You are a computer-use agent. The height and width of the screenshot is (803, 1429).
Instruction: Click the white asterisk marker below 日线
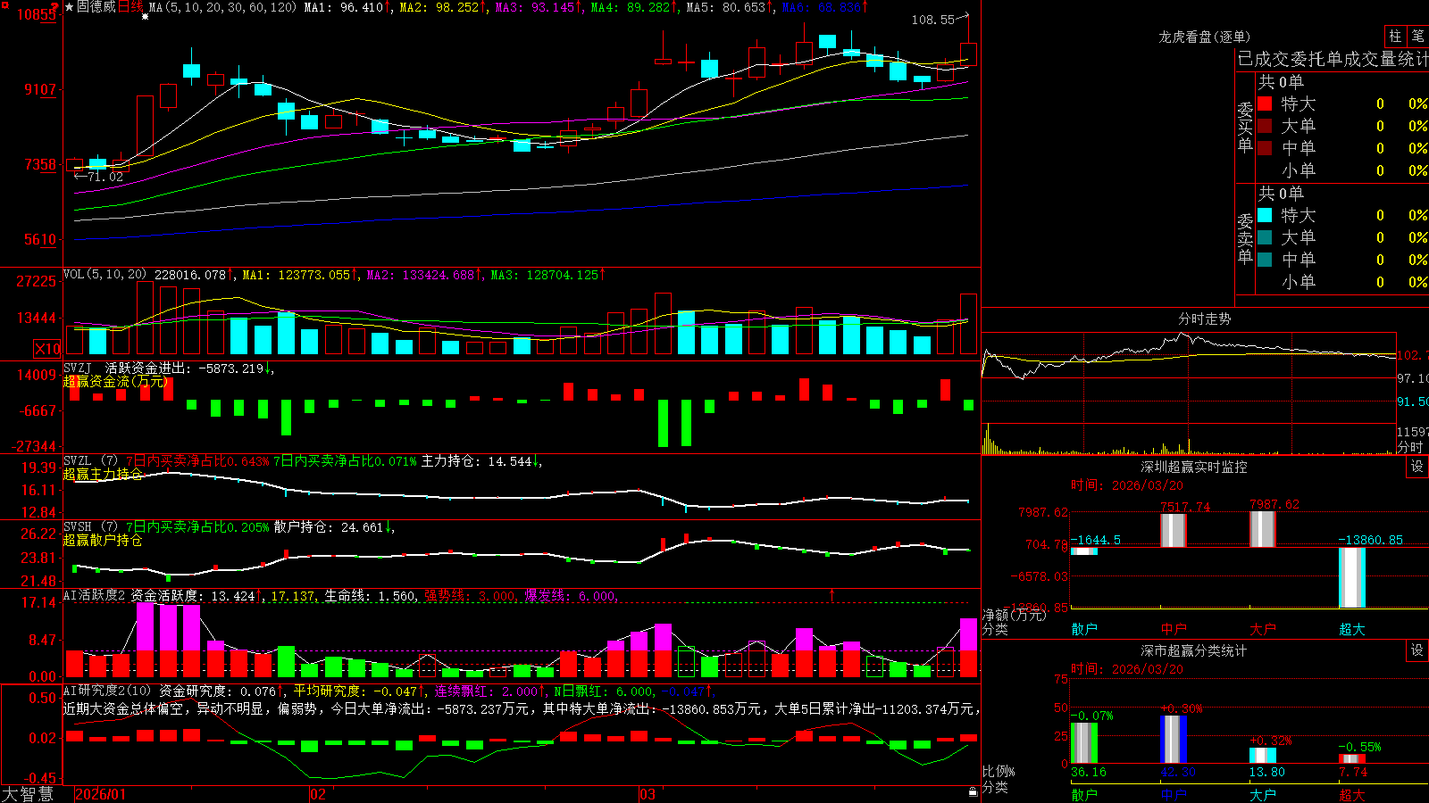pyautogui.click(x=145, y=16)
